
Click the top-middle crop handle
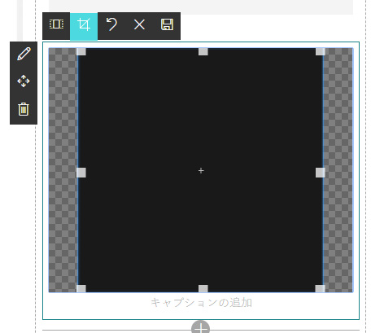click(x=203, y=51)
